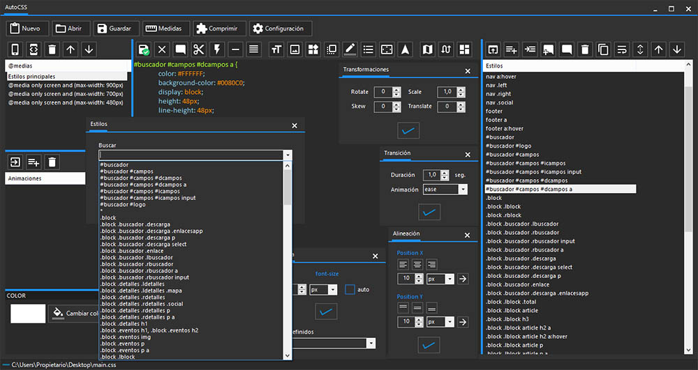Click the justify text lines icon

[254, 49]
